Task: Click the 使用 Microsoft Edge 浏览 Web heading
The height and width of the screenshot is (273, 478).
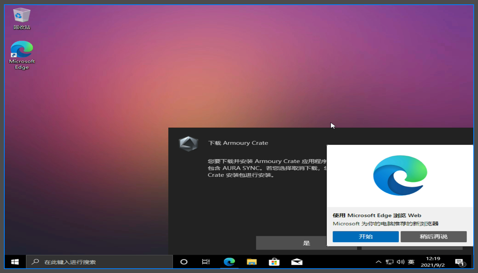Action: coord(377,215)
